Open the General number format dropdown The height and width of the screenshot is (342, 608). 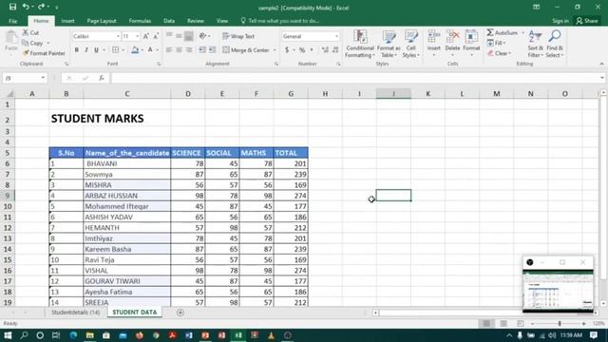click(336, 36)
